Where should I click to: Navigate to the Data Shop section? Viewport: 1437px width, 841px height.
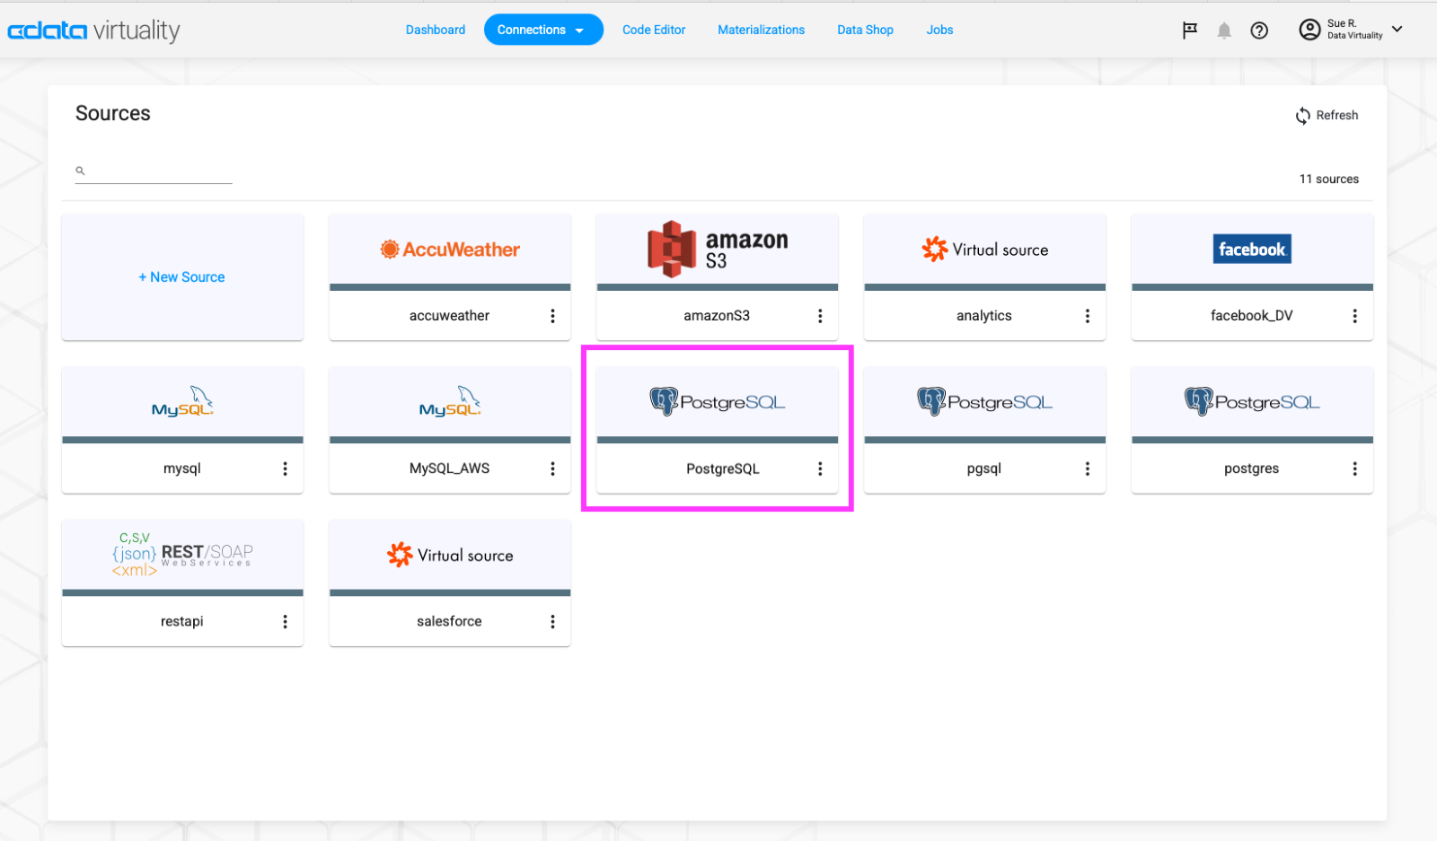tap(864, 29)
